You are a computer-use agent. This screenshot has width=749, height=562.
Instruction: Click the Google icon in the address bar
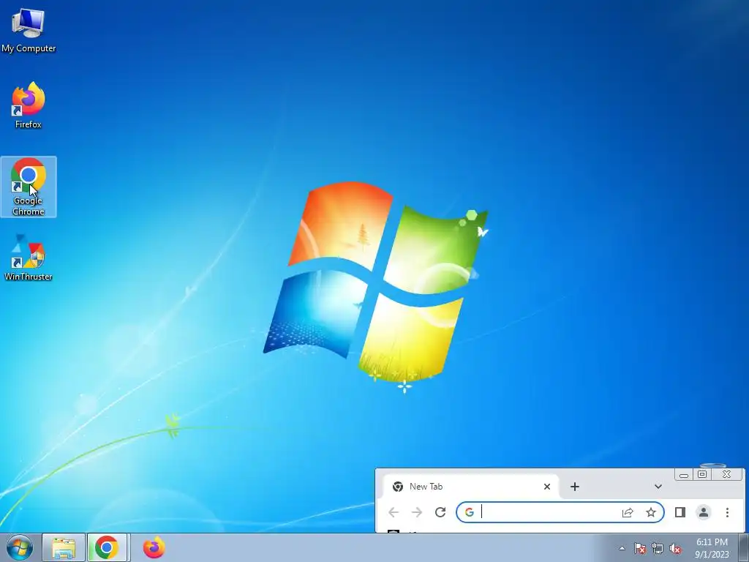pyautogui.click(x=469, y=512)
